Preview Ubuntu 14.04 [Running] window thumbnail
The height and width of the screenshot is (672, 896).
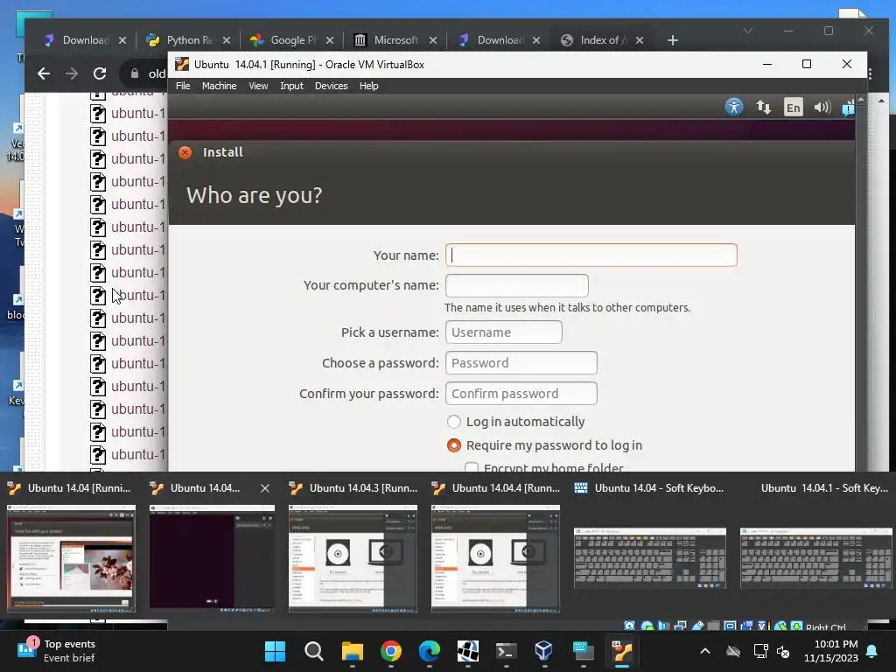click(71, 558)
